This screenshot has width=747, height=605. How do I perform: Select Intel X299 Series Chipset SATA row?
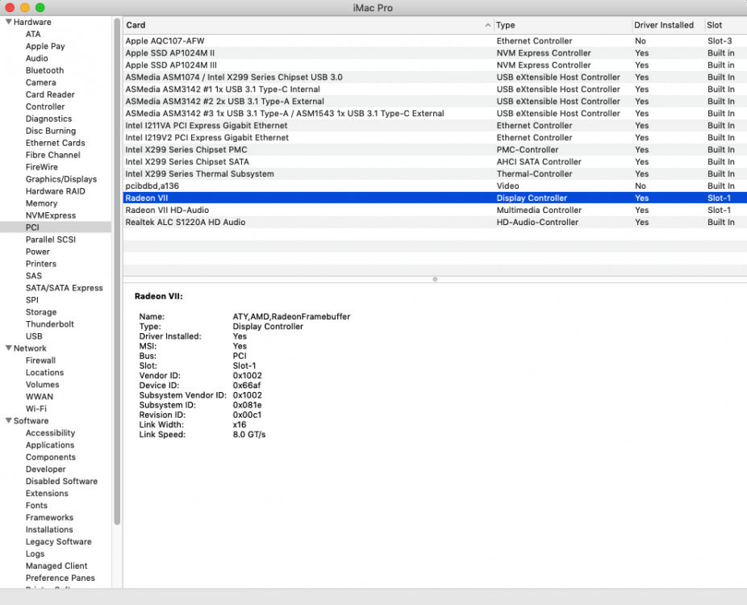(x=435, y=161)
